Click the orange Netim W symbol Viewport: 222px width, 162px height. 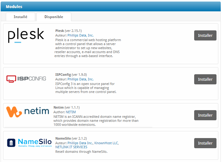point(14,112)
